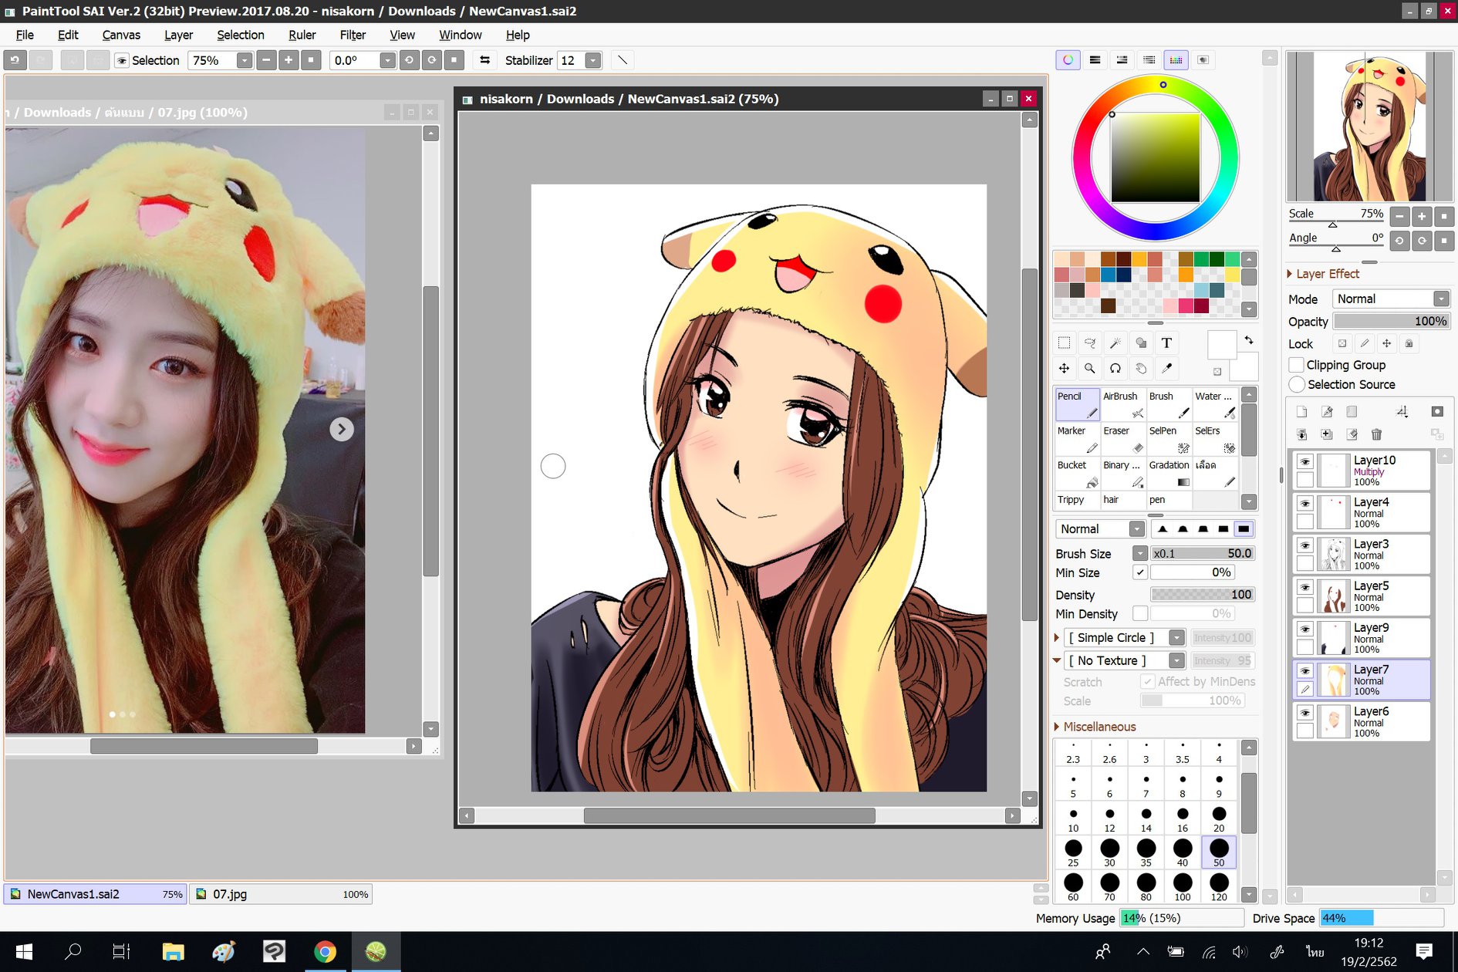Image resolution: width=1458 pixels, height=972 pixels.
Task: Swap foreground and background colors
Action: pyautogui.click(x=1249, y=340)
